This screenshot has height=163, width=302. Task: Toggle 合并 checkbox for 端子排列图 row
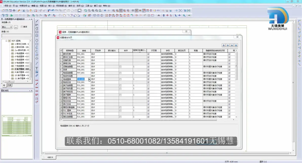(x=120, y=89)
